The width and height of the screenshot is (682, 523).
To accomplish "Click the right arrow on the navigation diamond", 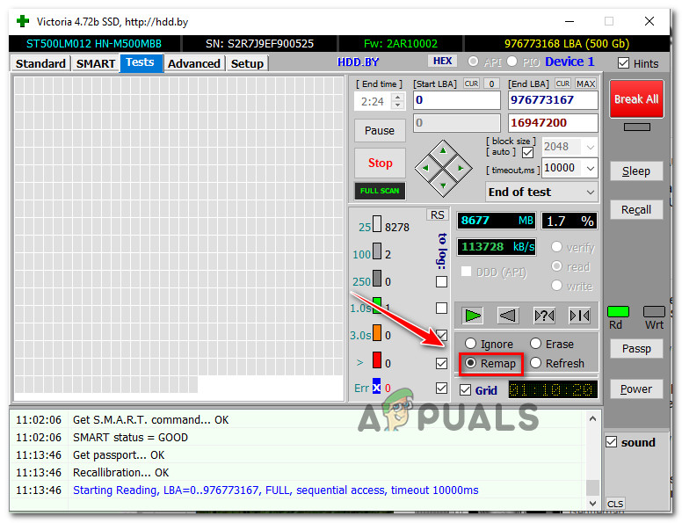I will click(x=461, y=168).
